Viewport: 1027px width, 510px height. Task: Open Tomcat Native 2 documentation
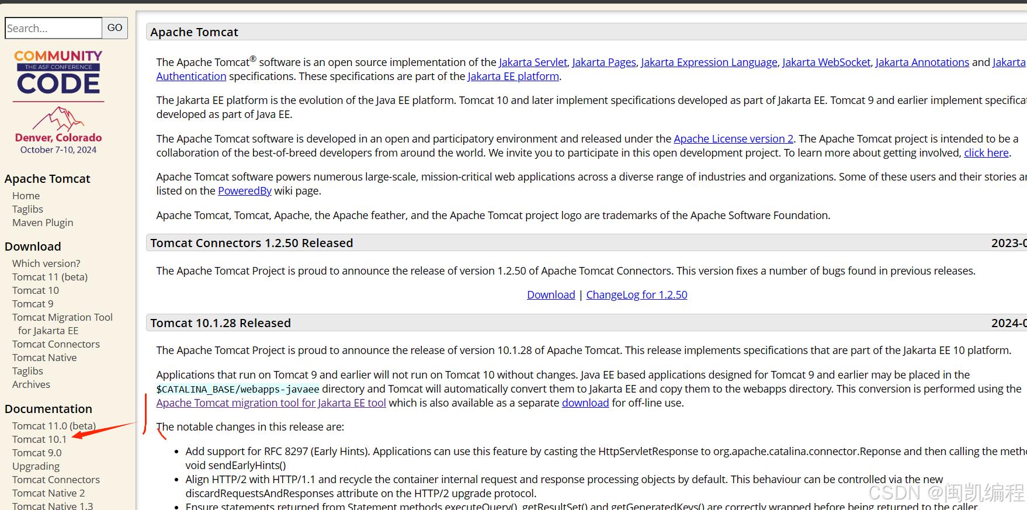tap(48, 493)
